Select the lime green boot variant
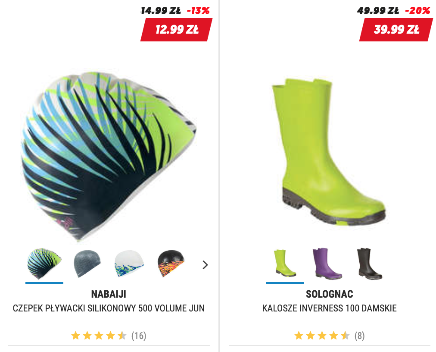436x352 pixels. click(x=285, y=264)
